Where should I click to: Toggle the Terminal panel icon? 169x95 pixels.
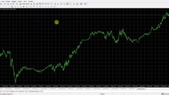click(x=14, y=4)
